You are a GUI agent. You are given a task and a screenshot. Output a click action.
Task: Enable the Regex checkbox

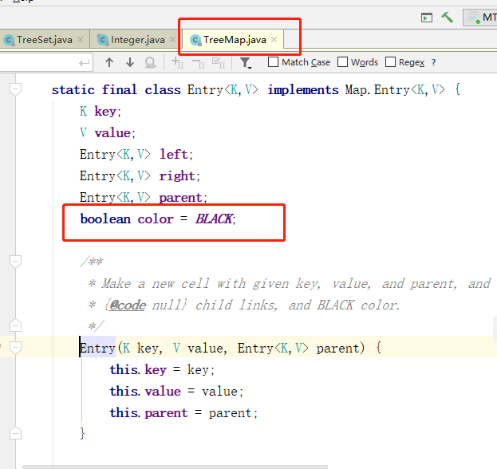391,61
